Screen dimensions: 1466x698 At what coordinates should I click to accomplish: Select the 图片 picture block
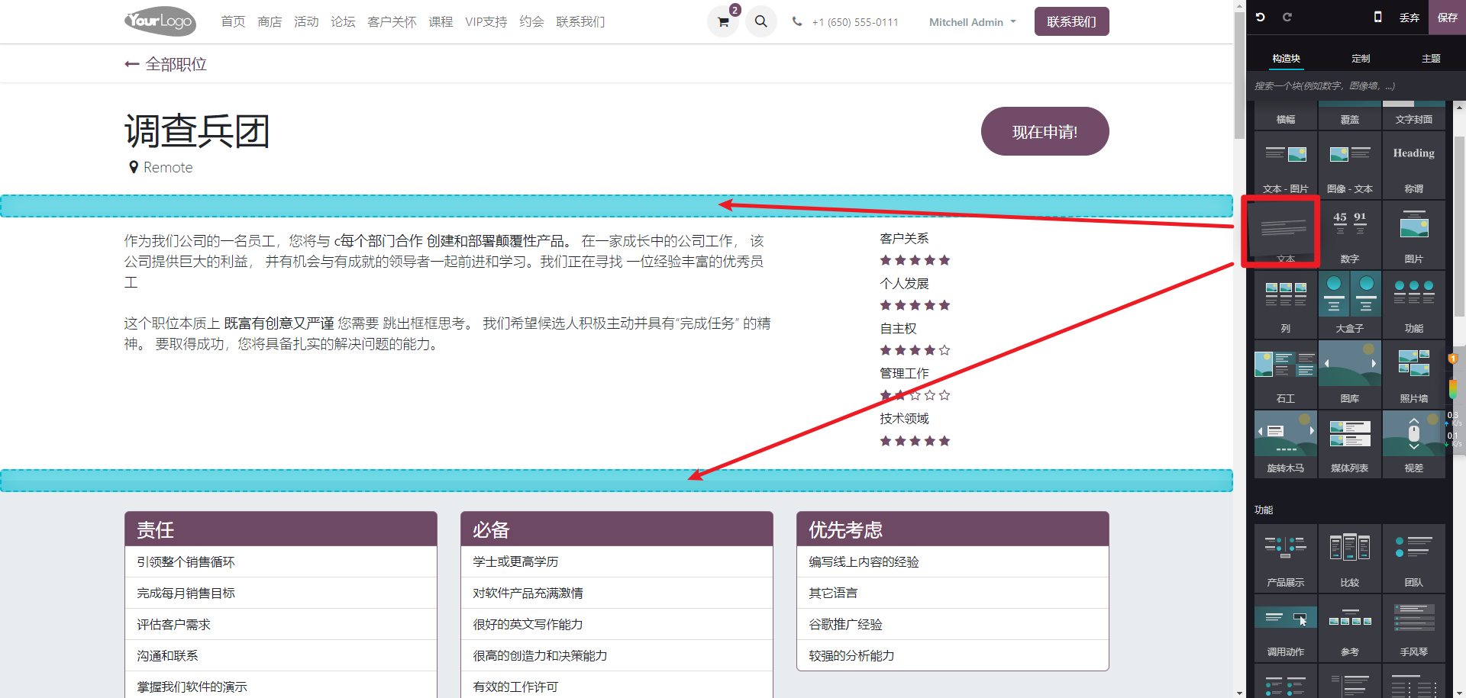pyautogui.click(x=1414, y=235)
